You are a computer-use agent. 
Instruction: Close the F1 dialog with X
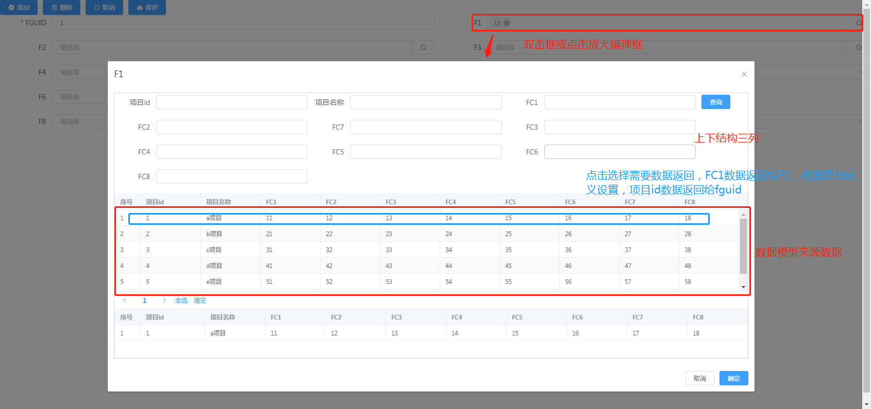(x=744, y=74)
